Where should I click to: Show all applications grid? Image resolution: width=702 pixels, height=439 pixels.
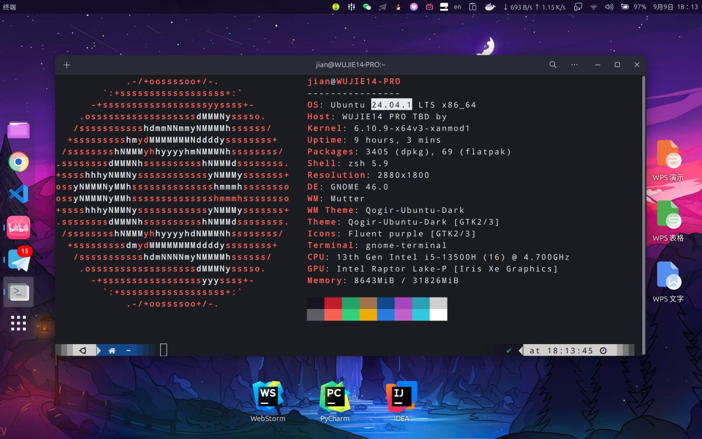click(19, 323)
